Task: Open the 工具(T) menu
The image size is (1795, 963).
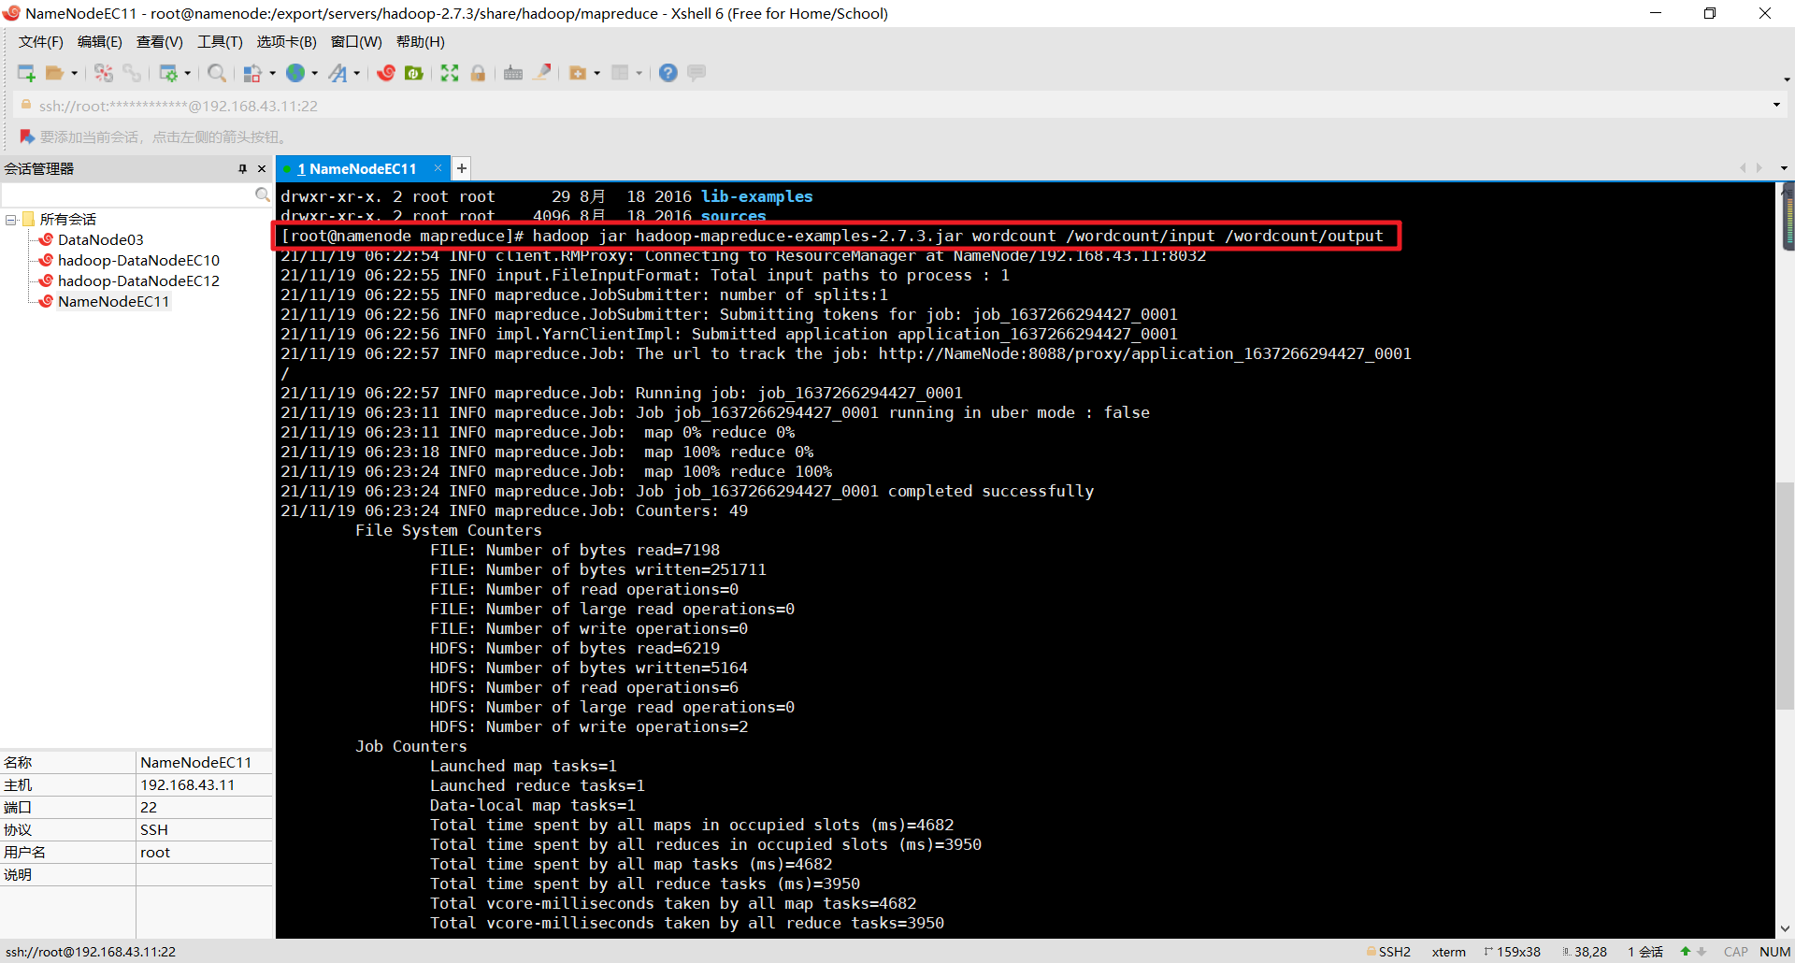Action: tap(220, 42)
